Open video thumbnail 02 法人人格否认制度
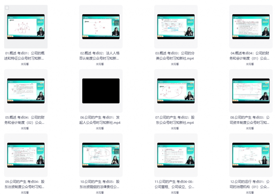The height and width of the screenshot is (194, 275). [101, 27]
